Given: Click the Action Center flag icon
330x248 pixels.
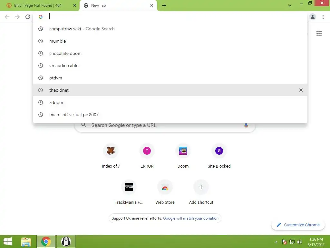Looking at the screenshot, I should 284,242.
